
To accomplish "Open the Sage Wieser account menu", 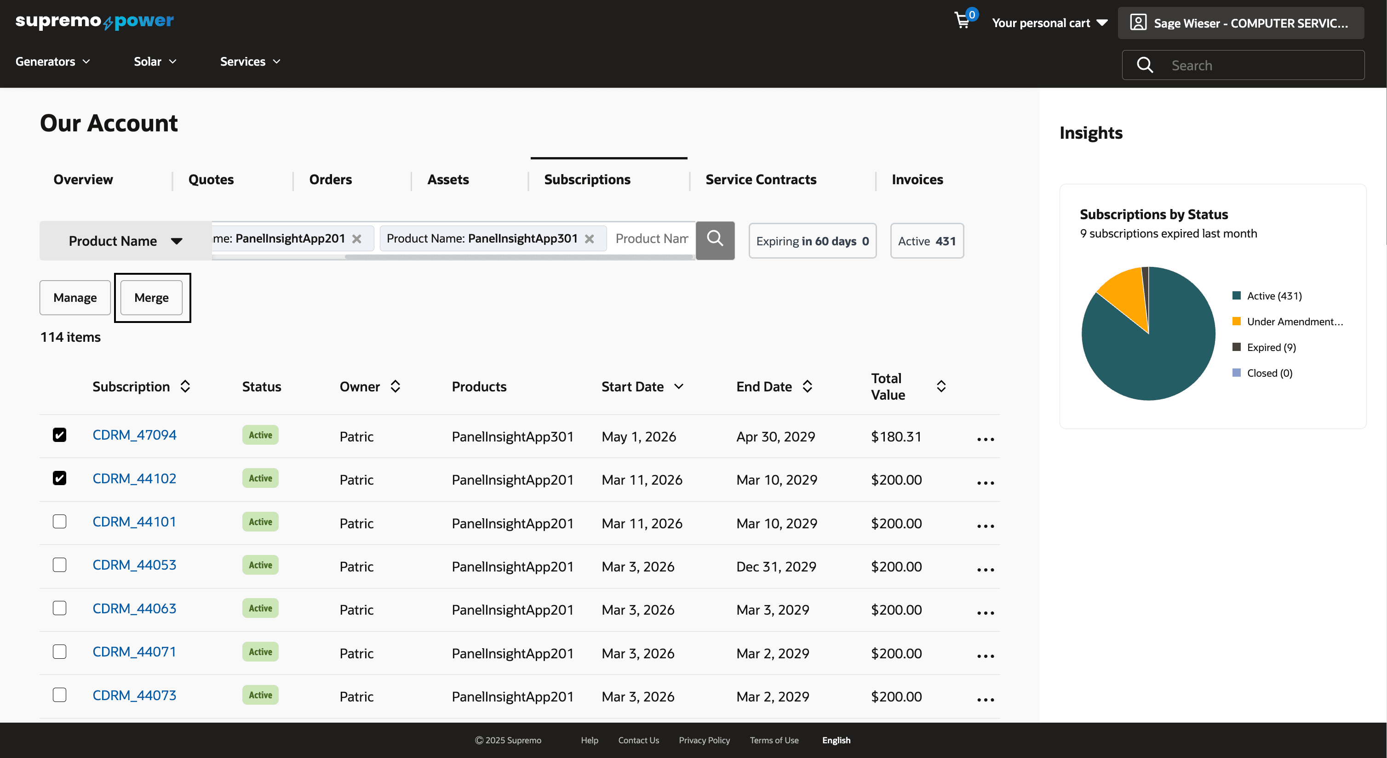I will coord(1241,23).
